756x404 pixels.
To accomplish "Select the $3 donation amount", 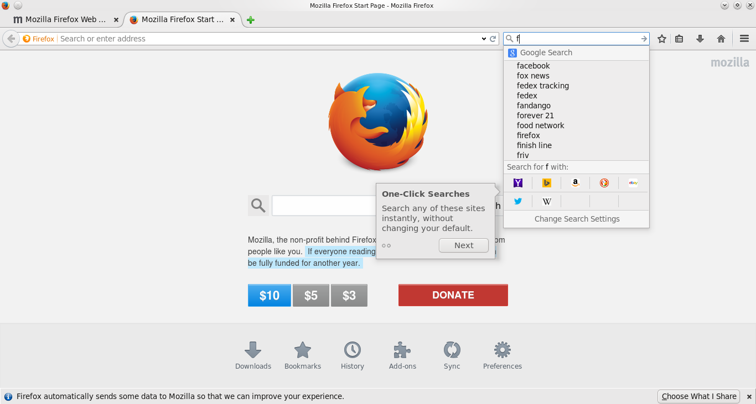I will tap(349, 295).
